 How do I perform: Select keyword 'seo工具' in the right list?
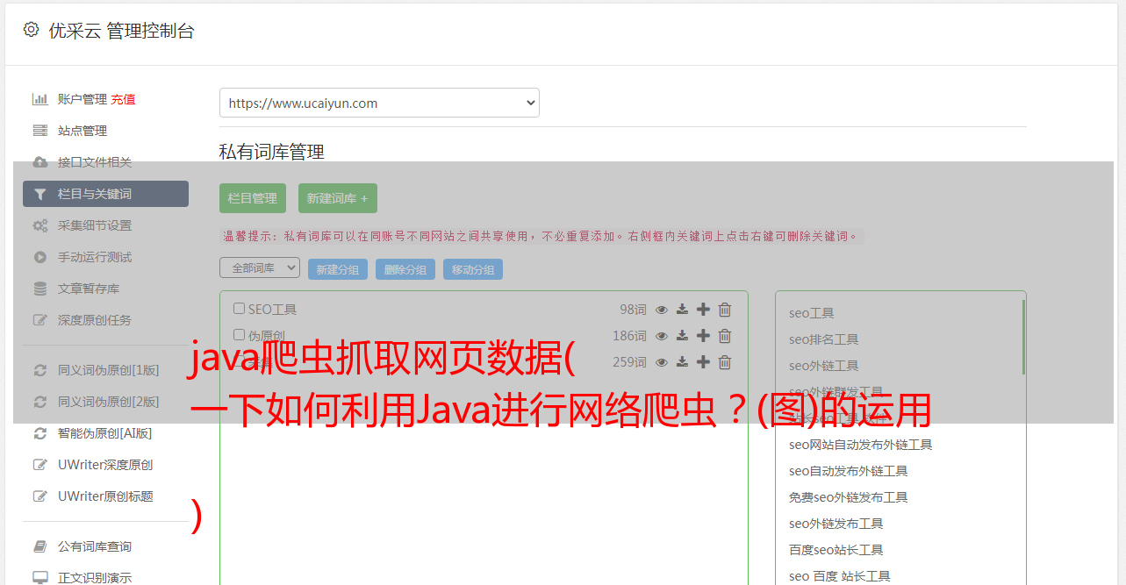coord(812,313)
